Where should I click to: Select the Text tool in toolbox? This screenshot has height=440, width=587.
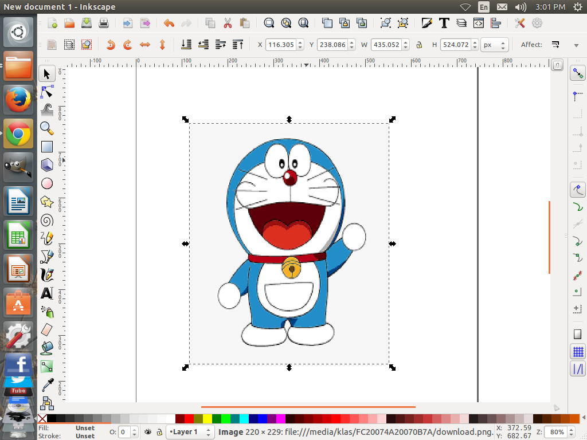click(47, 293)
